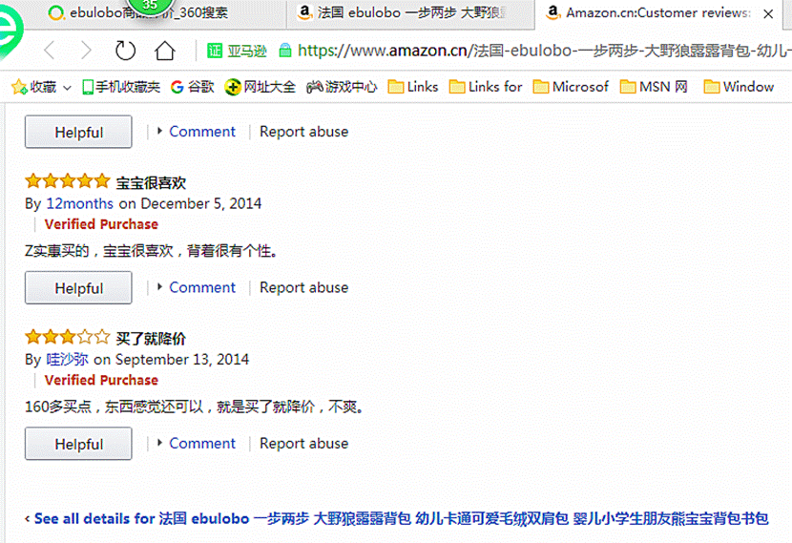This screenshot has height=543, width=792.
Task: Open 游戏中心 game center bookmark
Action: click(342, 87)
